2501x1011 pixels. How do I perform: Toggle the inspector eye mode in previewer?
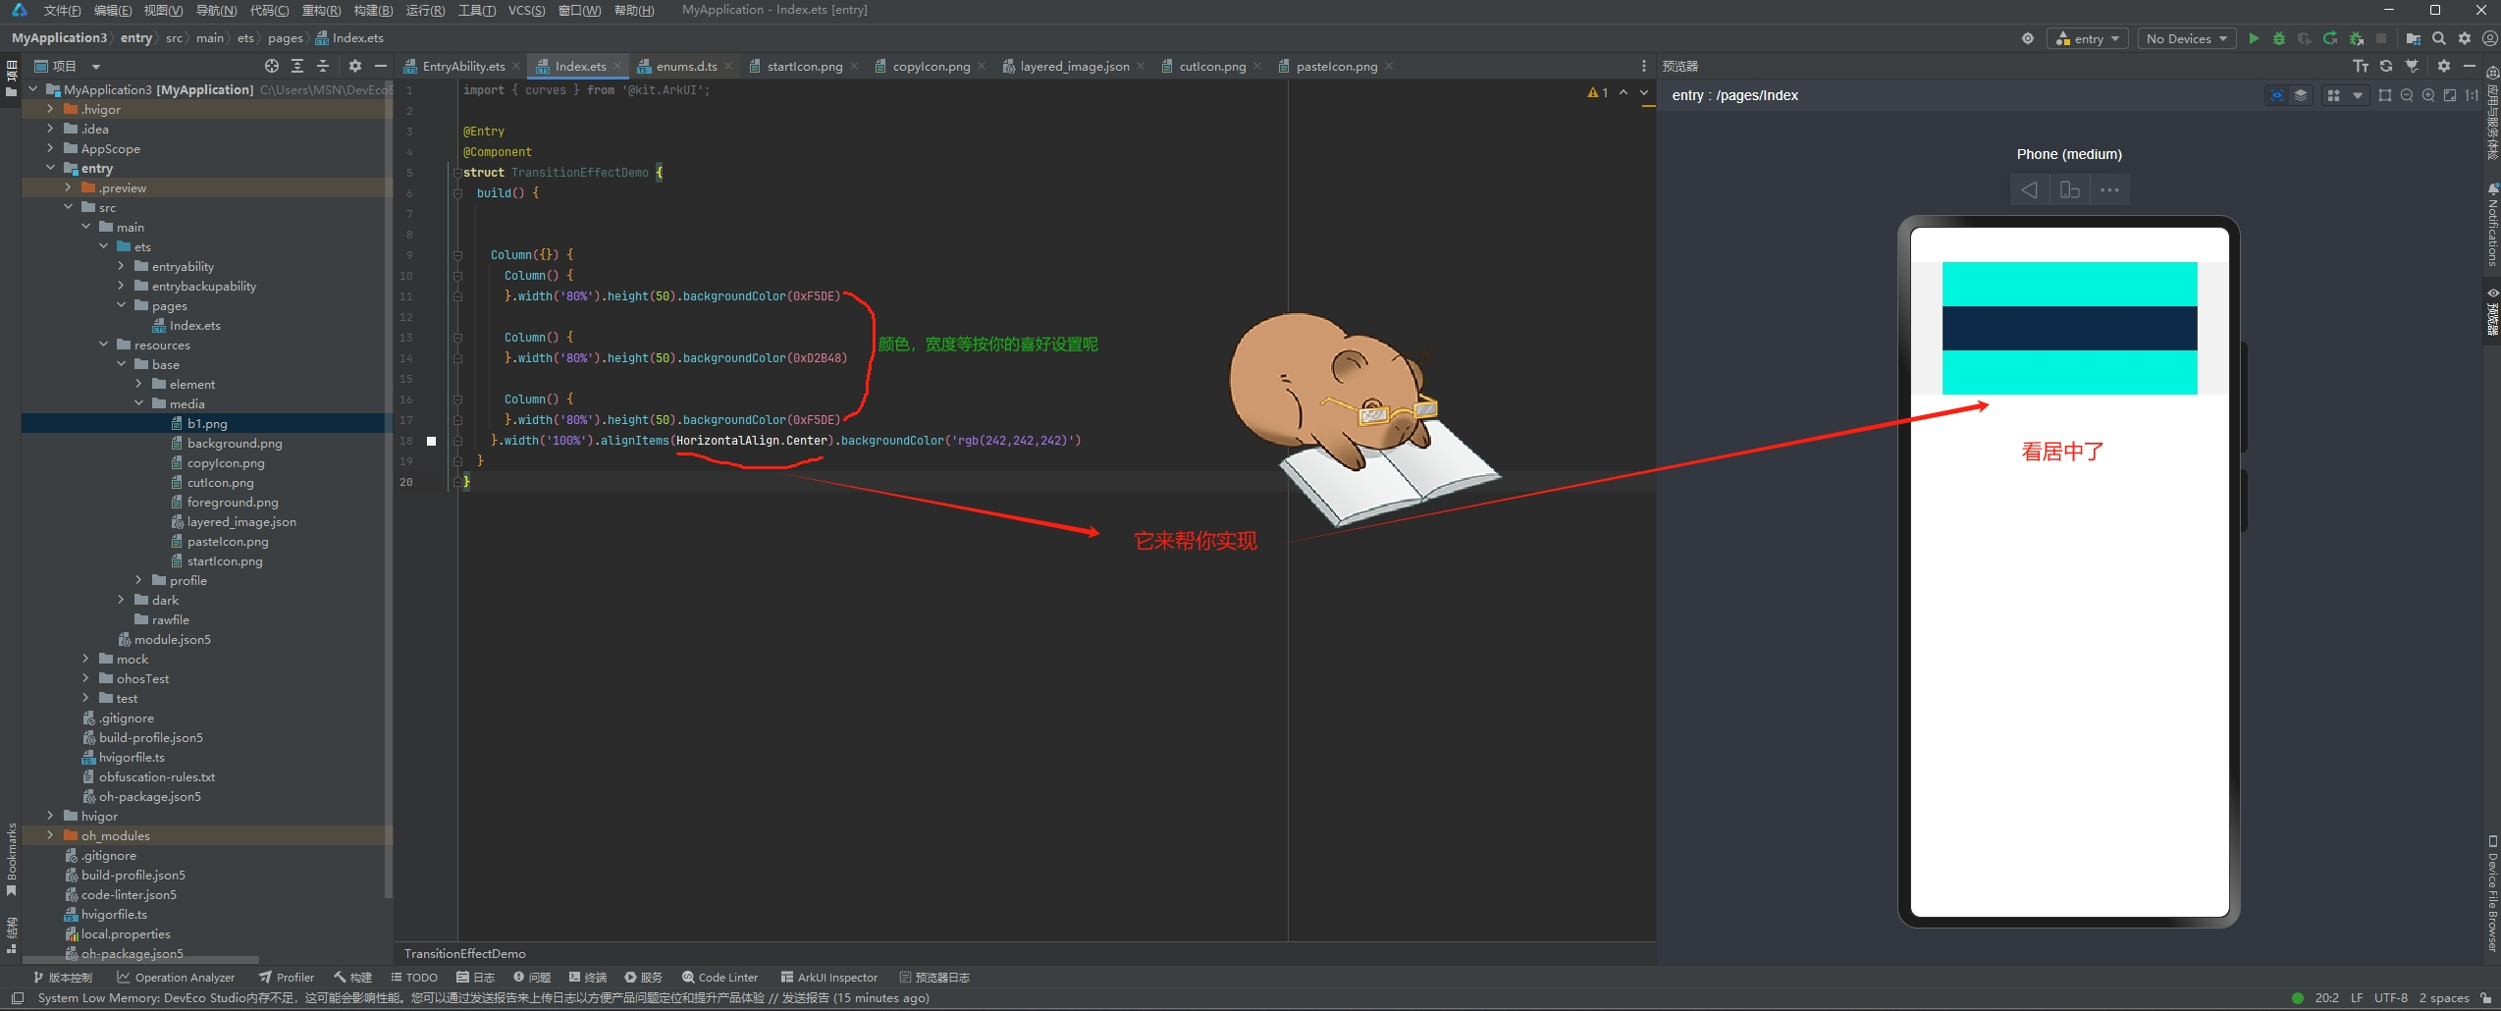(2276, 95)
